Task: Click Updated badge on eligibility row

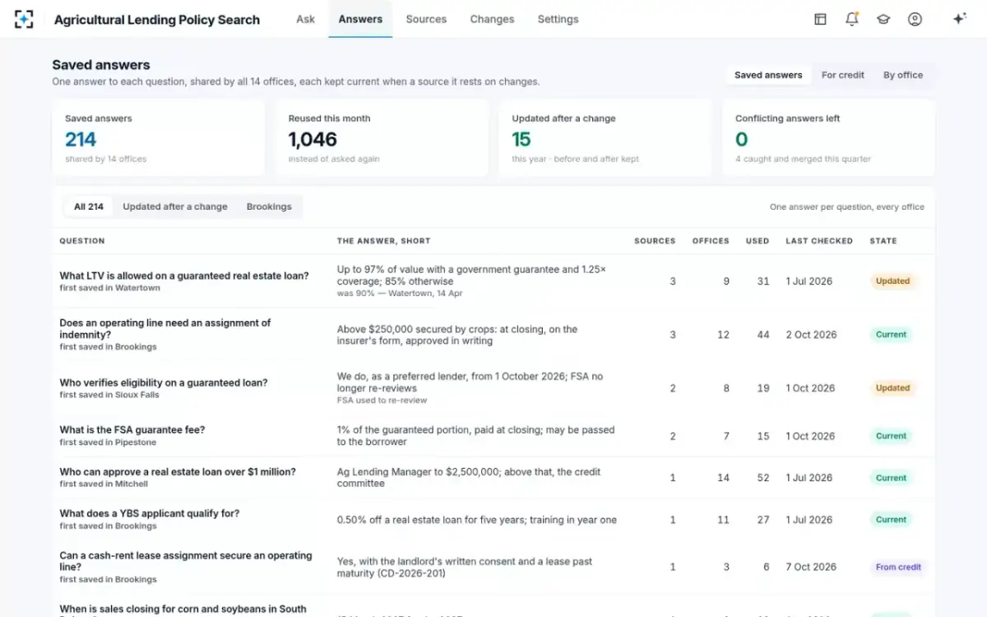Action: point(892,388)
